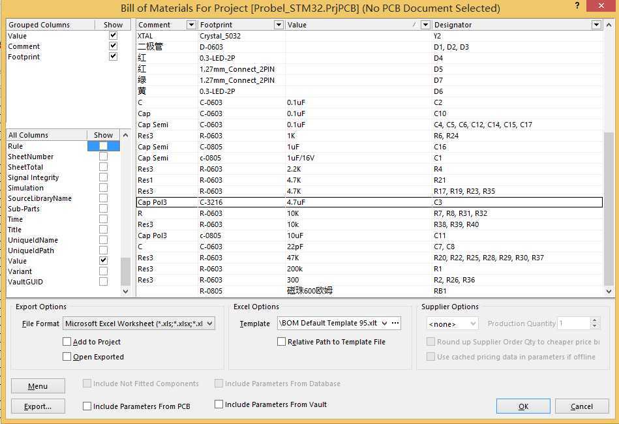Enable Show checkbox for Variant

(x=103, y=271)
